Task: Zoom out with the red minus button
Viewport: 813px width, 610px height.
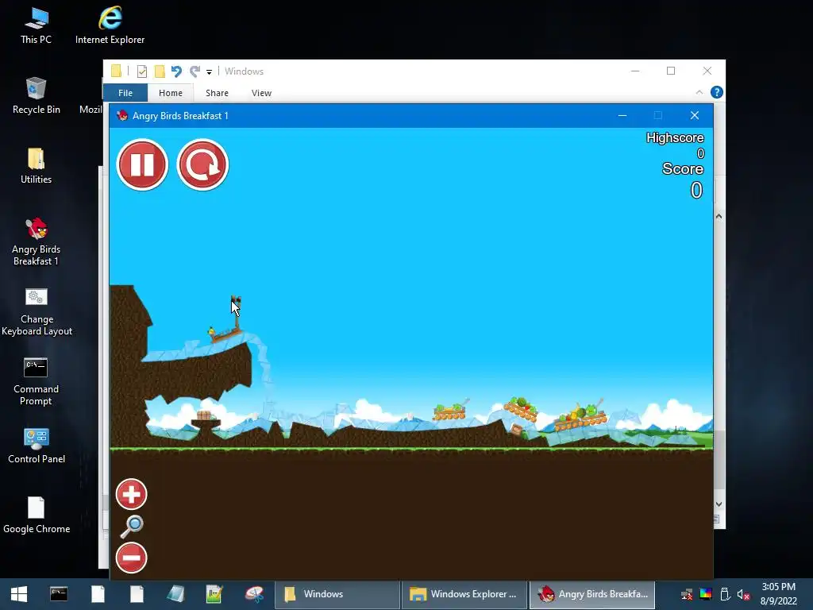Action: (131, 558)
